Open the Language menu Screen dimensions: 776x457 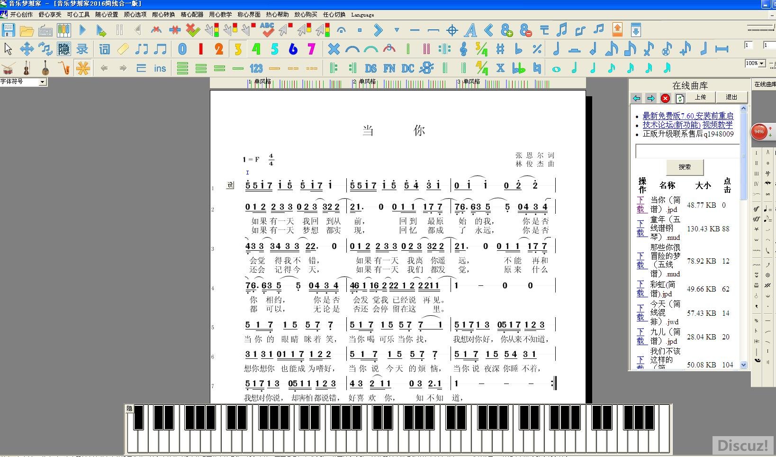point(362,15)
